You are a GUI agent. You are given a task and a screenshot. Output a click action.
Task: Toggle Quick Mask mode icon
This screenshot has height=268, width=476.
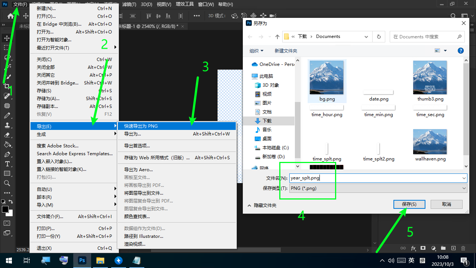pyautogui.click(x=7, y=223)
